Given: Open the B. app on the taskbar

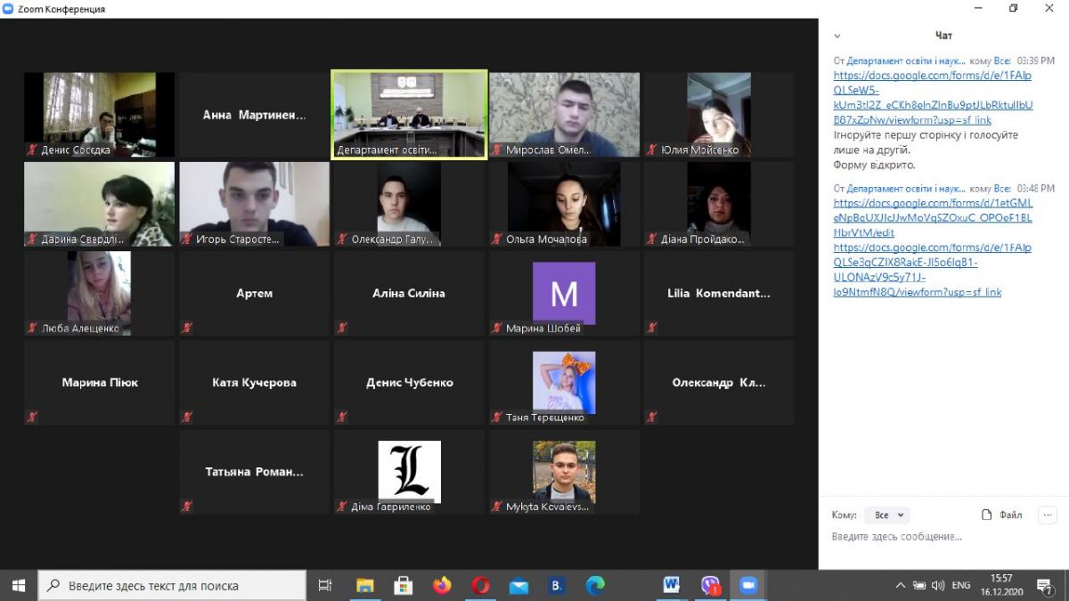Looking at the screenshot, I should [x=558, y=585].
